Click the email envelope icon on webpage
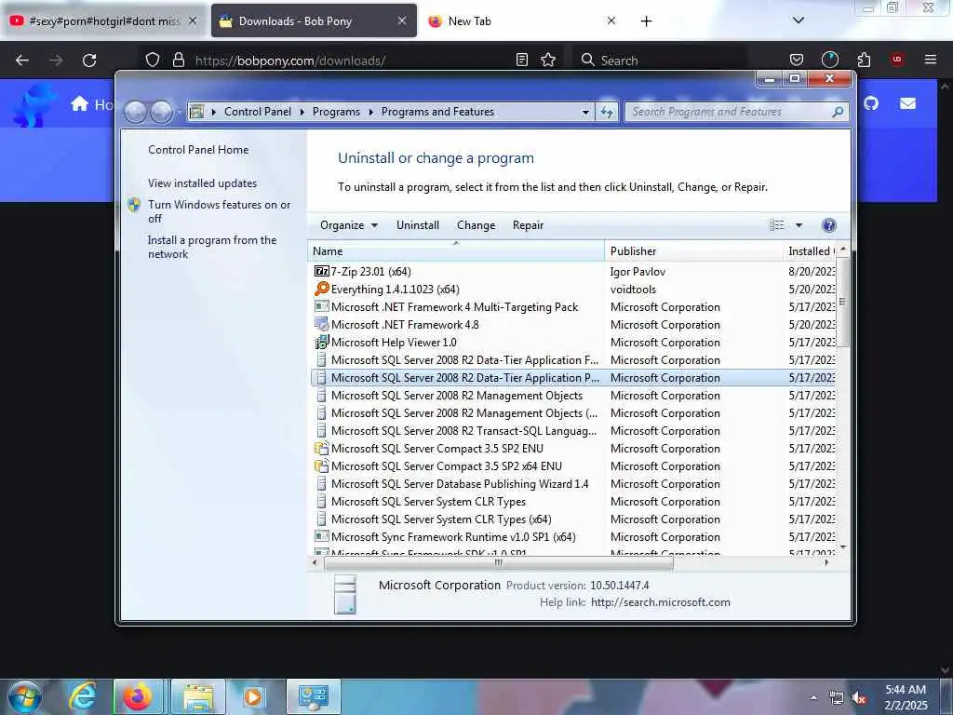 coord(907,104)
